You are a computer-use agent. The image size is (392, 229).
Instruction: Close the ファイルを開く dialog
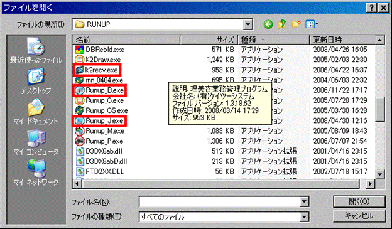pos(383,8)
